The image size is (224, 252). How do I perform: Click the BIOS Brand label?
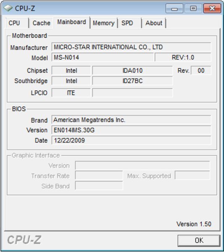click(39, 120)
